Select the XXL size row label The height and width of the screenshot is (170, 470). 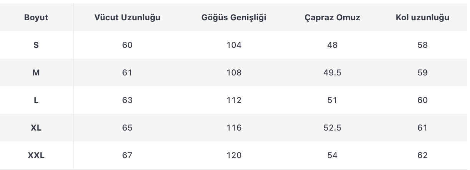[36, 155]
